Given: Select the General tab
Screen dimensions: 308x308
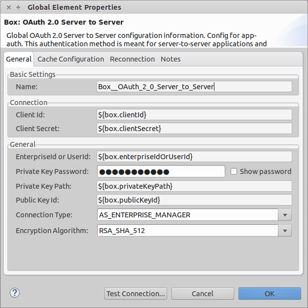Looking at the screenshot, I should (x=19, y=59).
